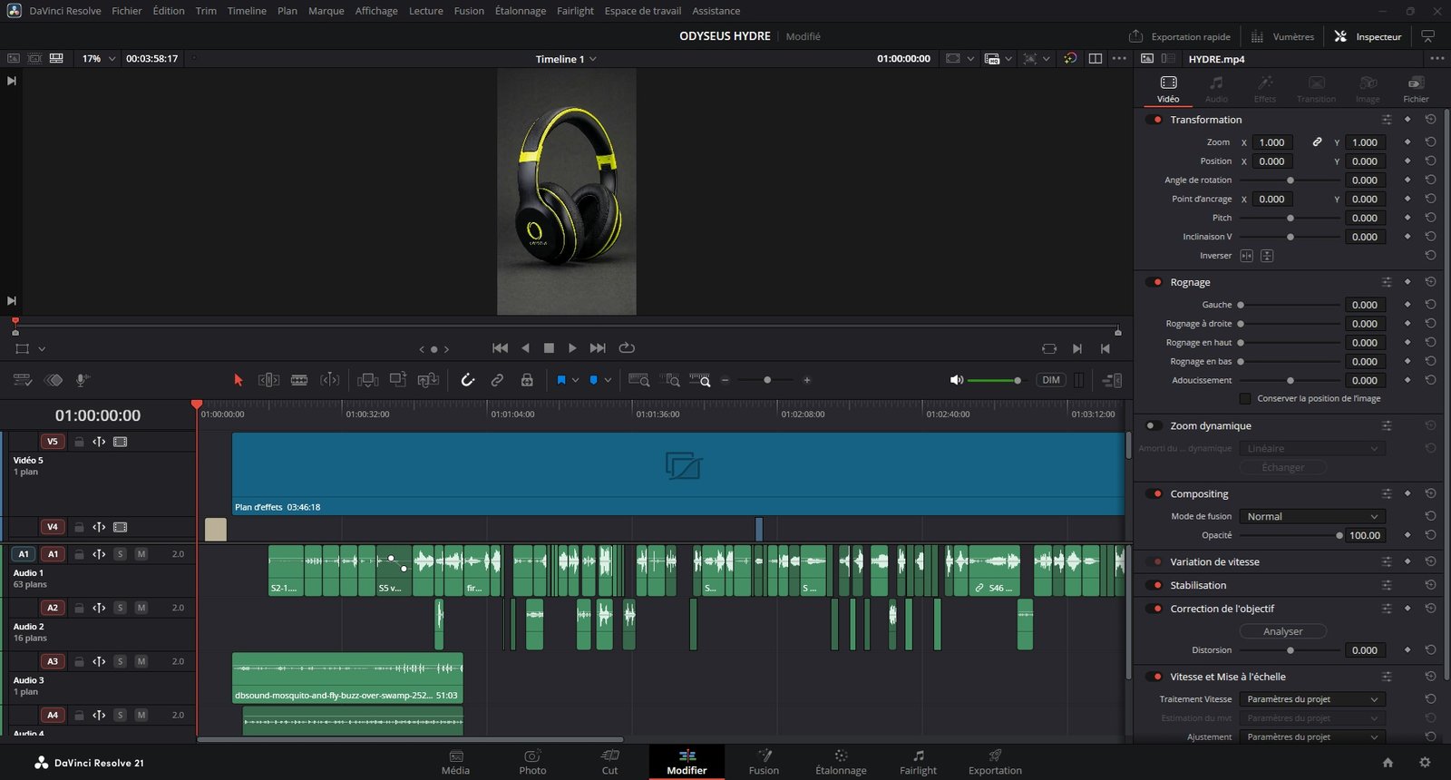Open the transform overlay dropdown below viewer
The width and height of the screenshot is (1451, 780).
[x=42, y=349]
